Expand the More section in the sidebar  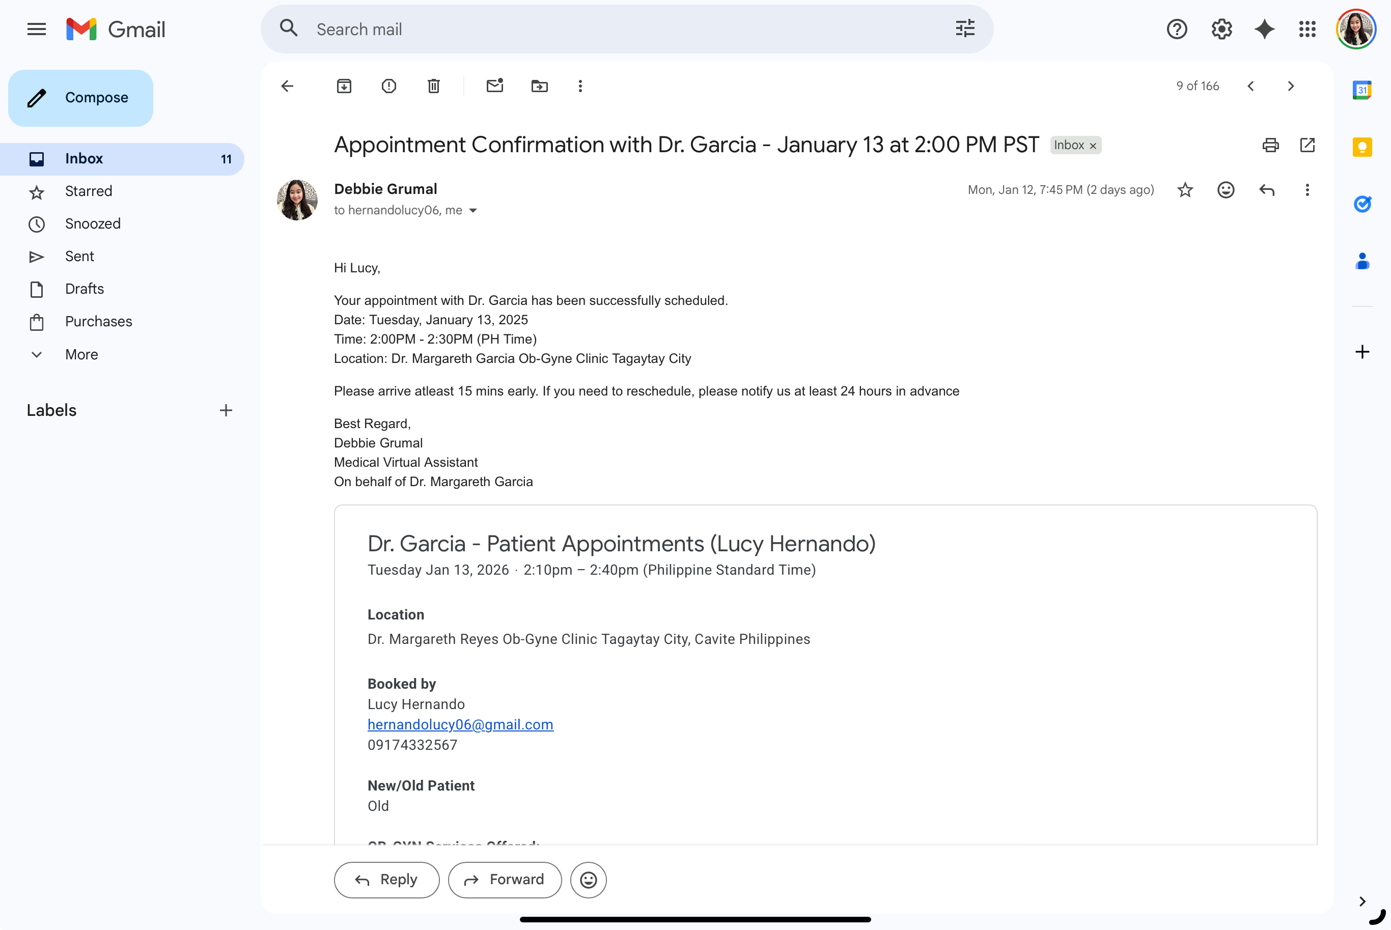pos(81,354)
